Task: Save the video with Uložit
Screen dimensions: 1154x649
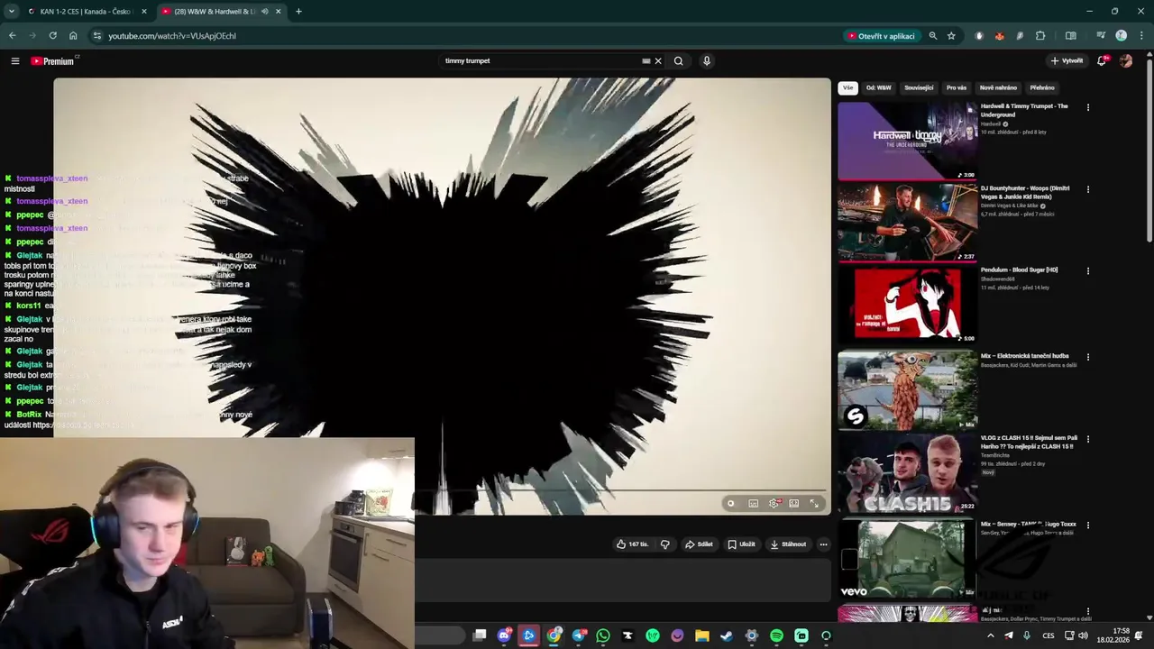Action: [741, 544]
